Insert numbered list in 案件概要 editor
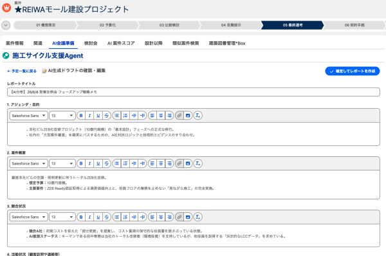386x256 pixels. coord(125,163)
